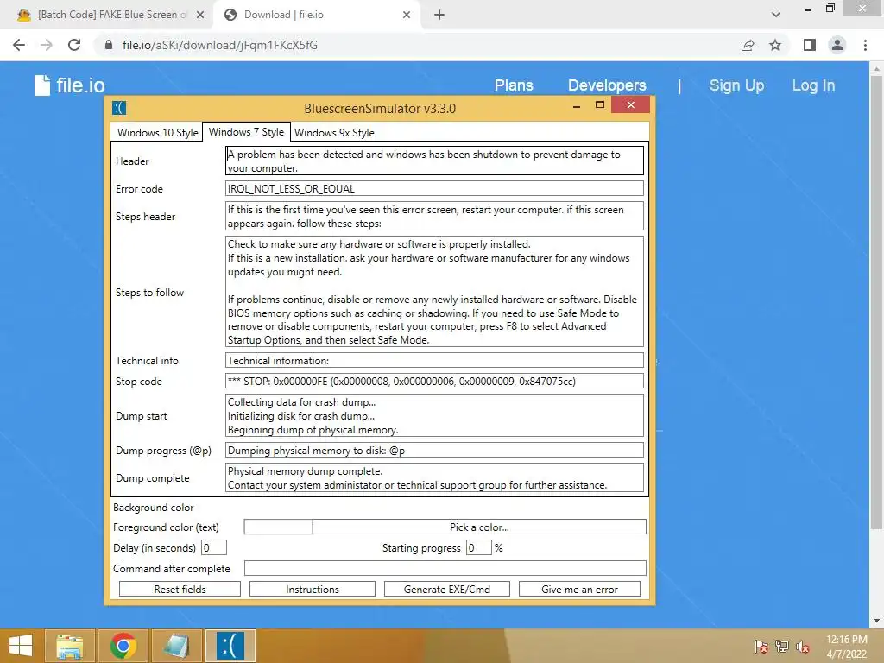884x663 pixels.
Task: Switch to the Windows 10 Style tab
Action: pyautogui.click(x=157, y=133)
